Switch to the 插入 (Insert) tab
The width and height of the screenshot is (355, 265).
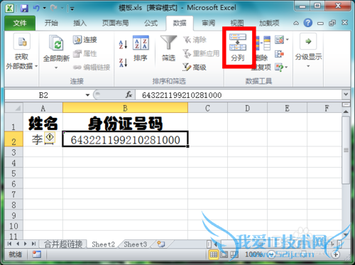tap(80, 23)
